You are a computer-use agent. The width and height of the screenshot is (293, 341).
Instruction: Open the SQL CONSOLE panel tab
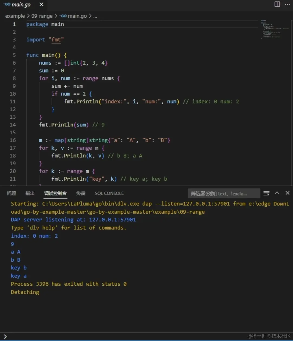(x=109, y=193)
